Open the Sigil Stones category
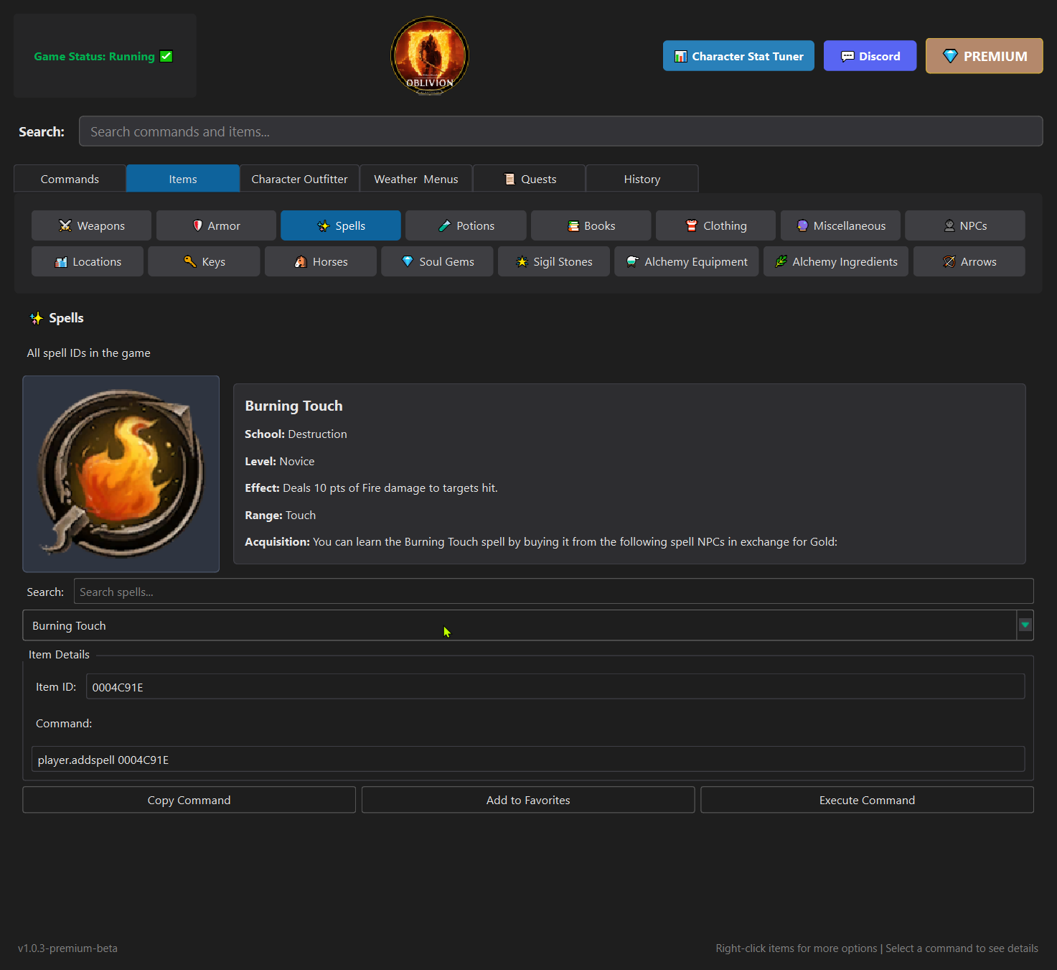This screenshot has height=970, width=1057. tap(554, 261)
